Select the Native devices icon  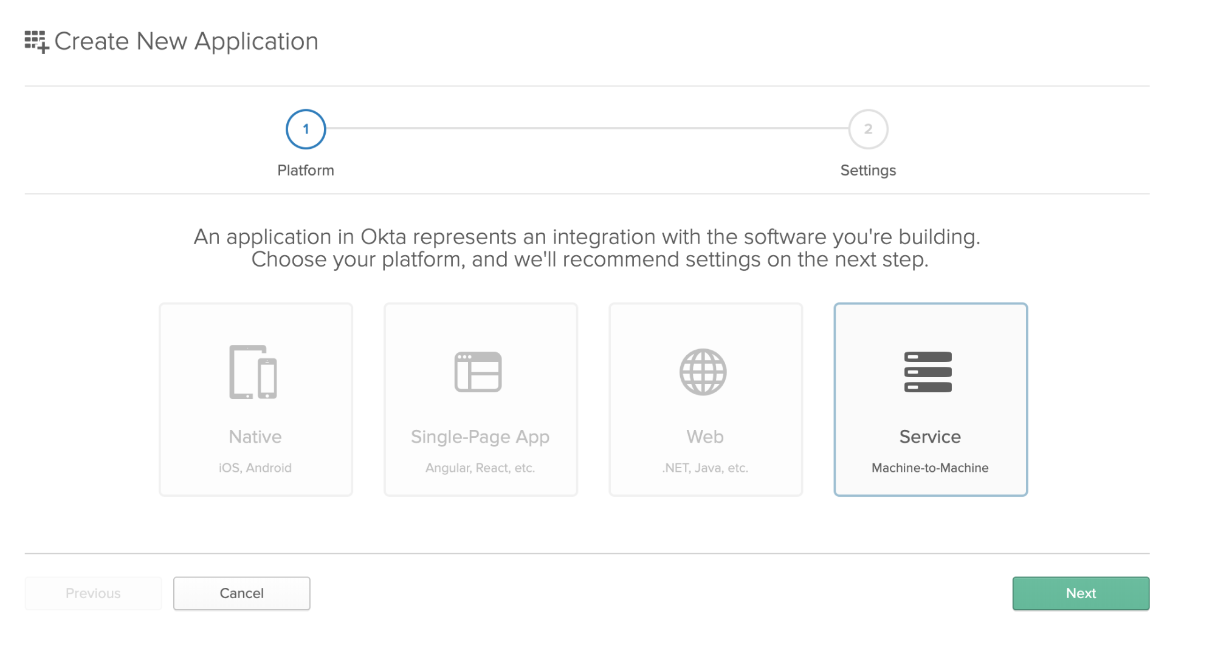253,372
